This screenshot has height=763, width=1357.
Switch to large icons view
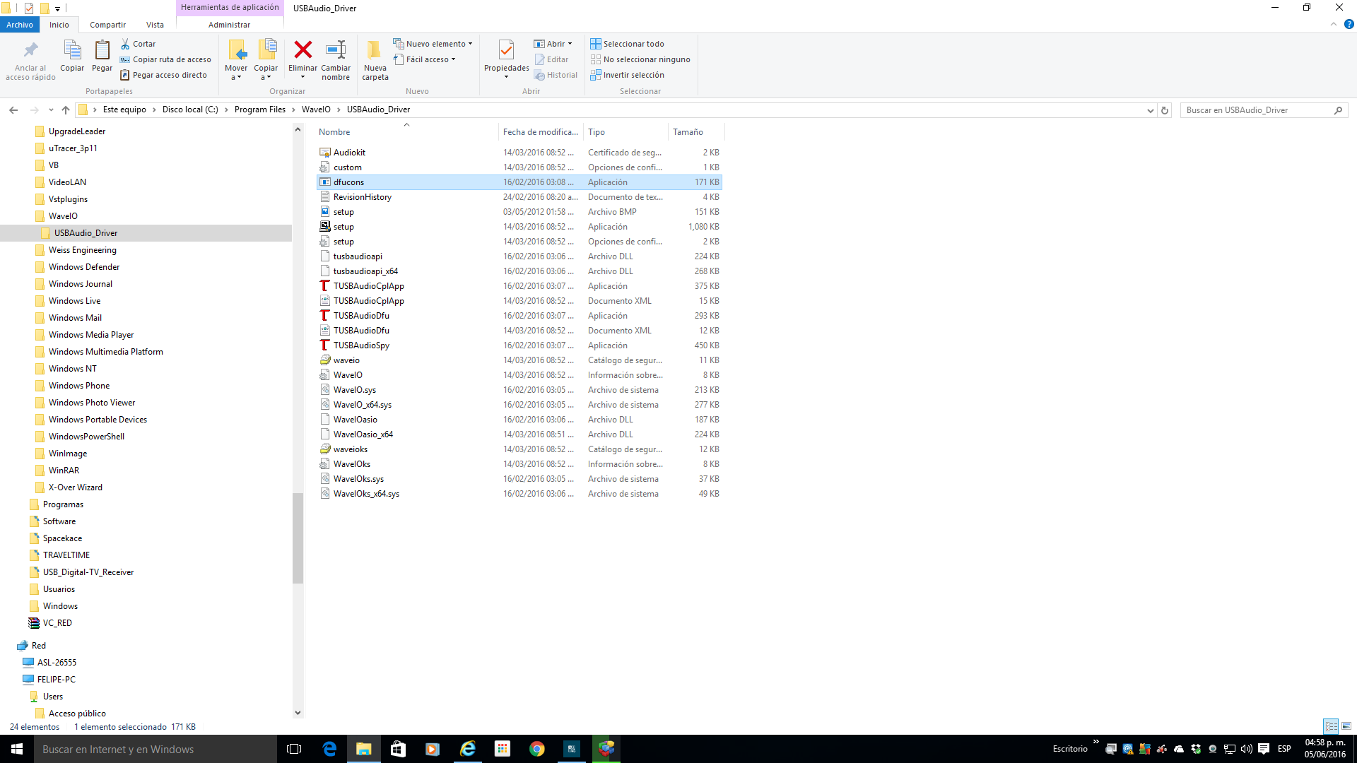point(1346,726)
